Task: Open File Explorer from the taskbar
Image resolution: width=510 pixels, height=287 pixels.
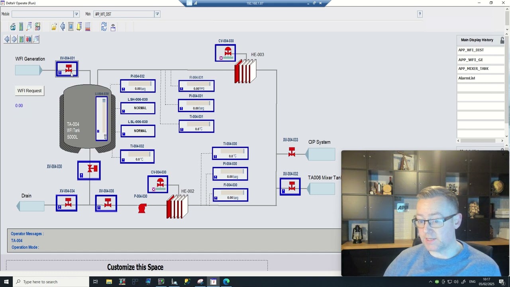Action: (109, 282)
